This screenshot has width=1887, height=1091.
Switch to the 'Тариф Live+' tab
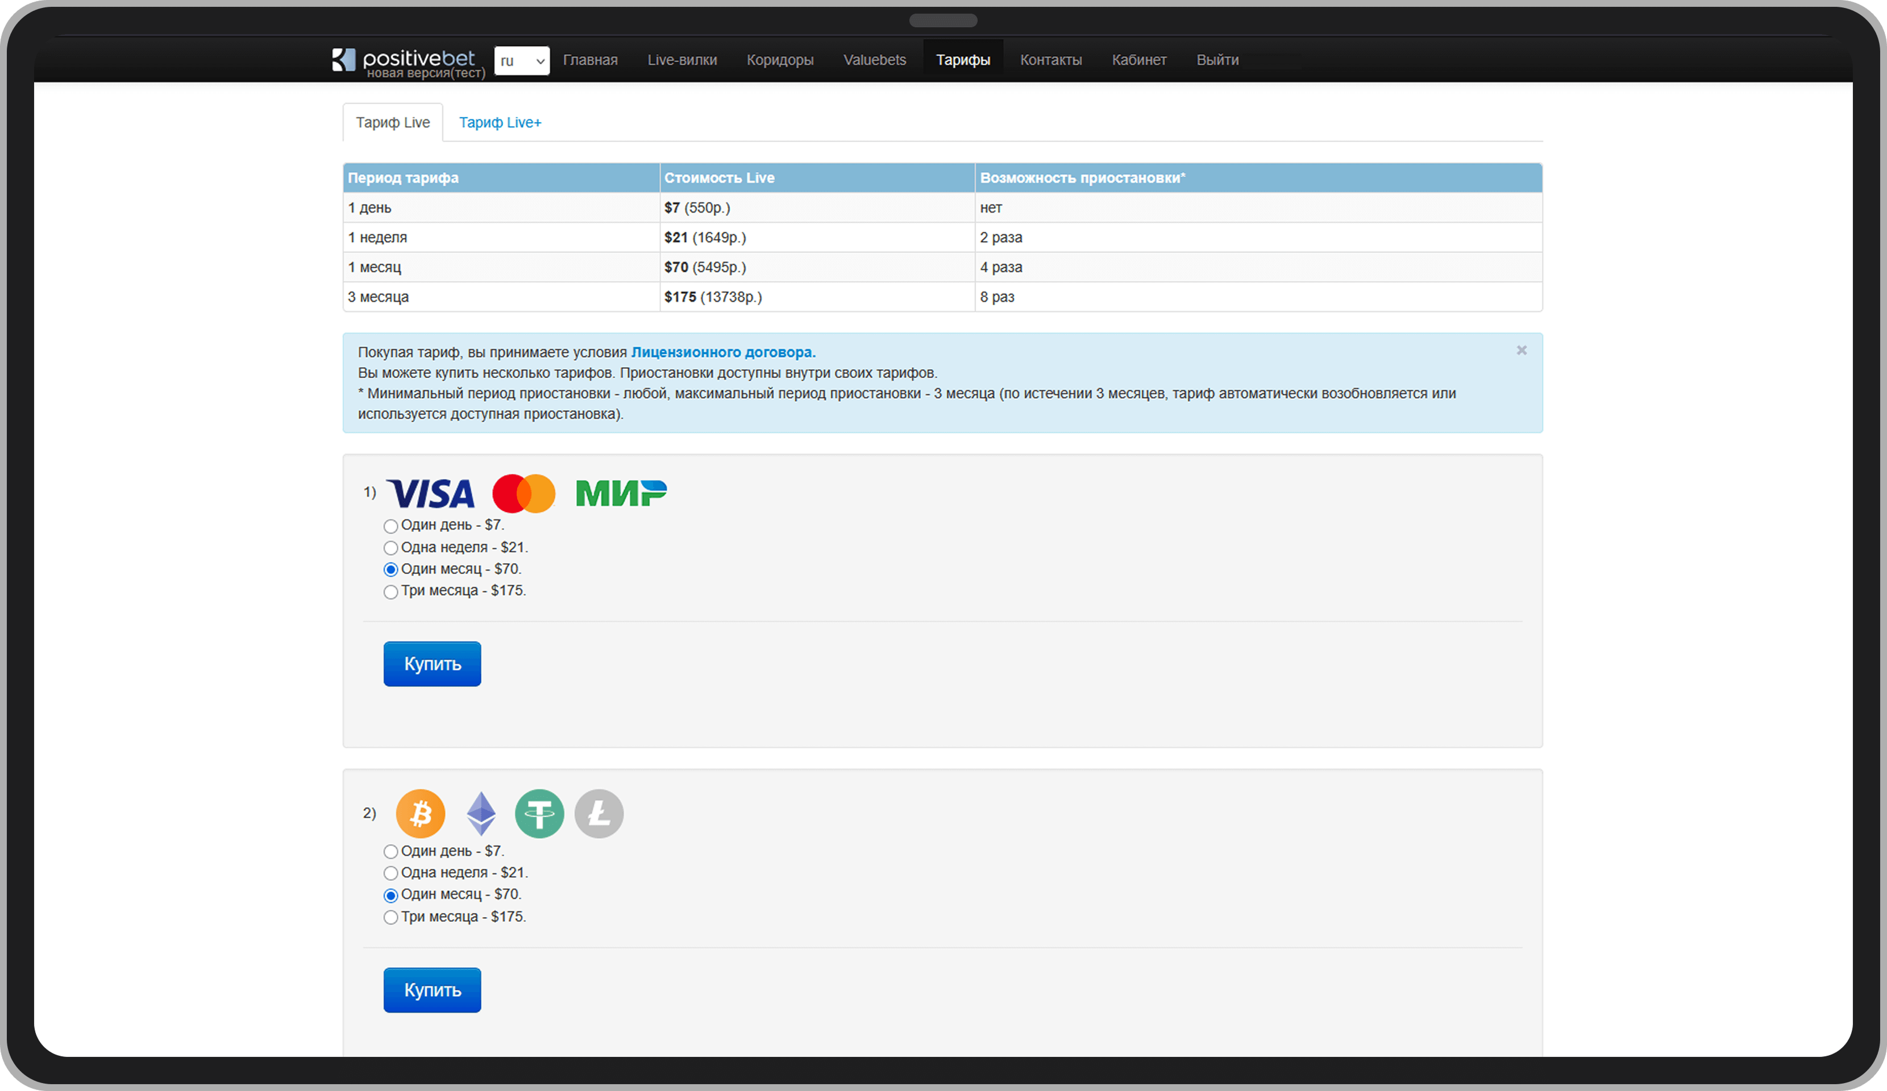pyautogui.click(x=500, y=122)
